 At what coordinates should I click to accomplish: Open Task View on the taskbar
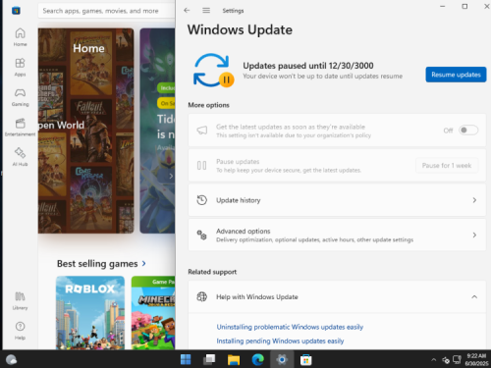(209, 360)
